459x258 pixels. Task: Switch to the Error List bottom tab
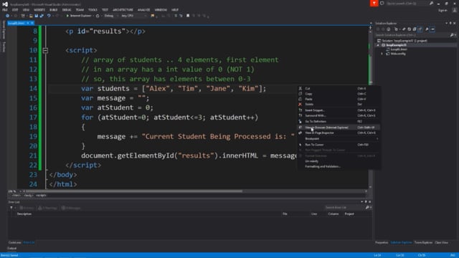click(29, 242)
